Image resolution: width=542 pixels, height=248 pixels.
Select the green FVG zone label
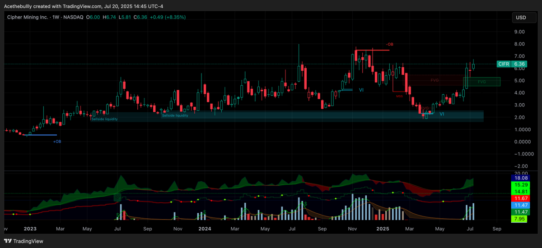(x=482, y=82)
